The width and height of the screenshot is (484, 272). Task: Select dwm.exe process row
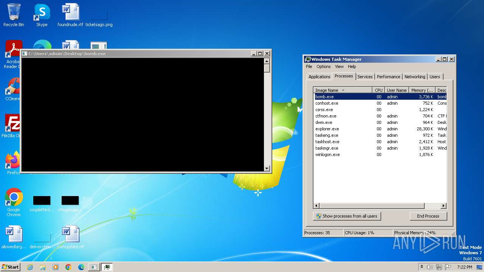tap(380, 122)
